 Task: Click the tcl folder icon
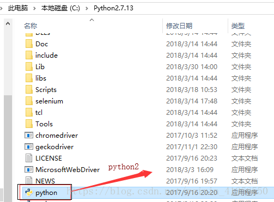click(29, 113)
